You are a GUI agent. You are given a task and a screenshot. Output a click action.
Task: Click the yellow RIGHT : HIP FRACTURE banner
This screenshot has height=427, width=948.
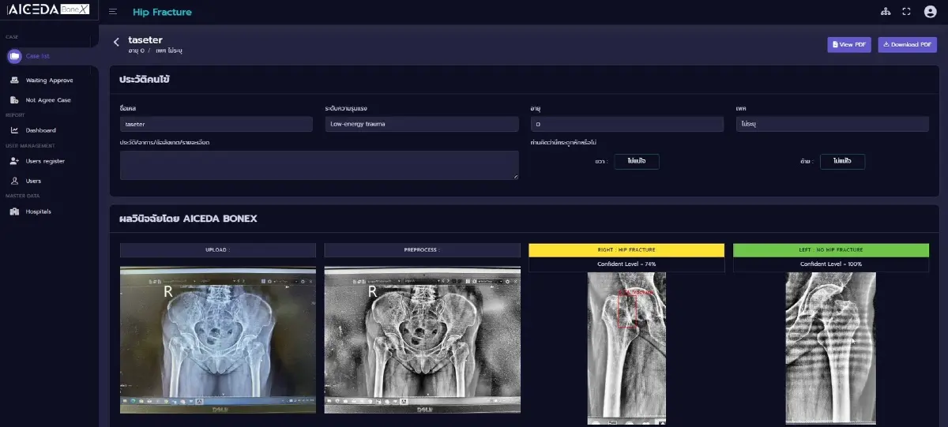pyautogui.click(x=626, y=249)
